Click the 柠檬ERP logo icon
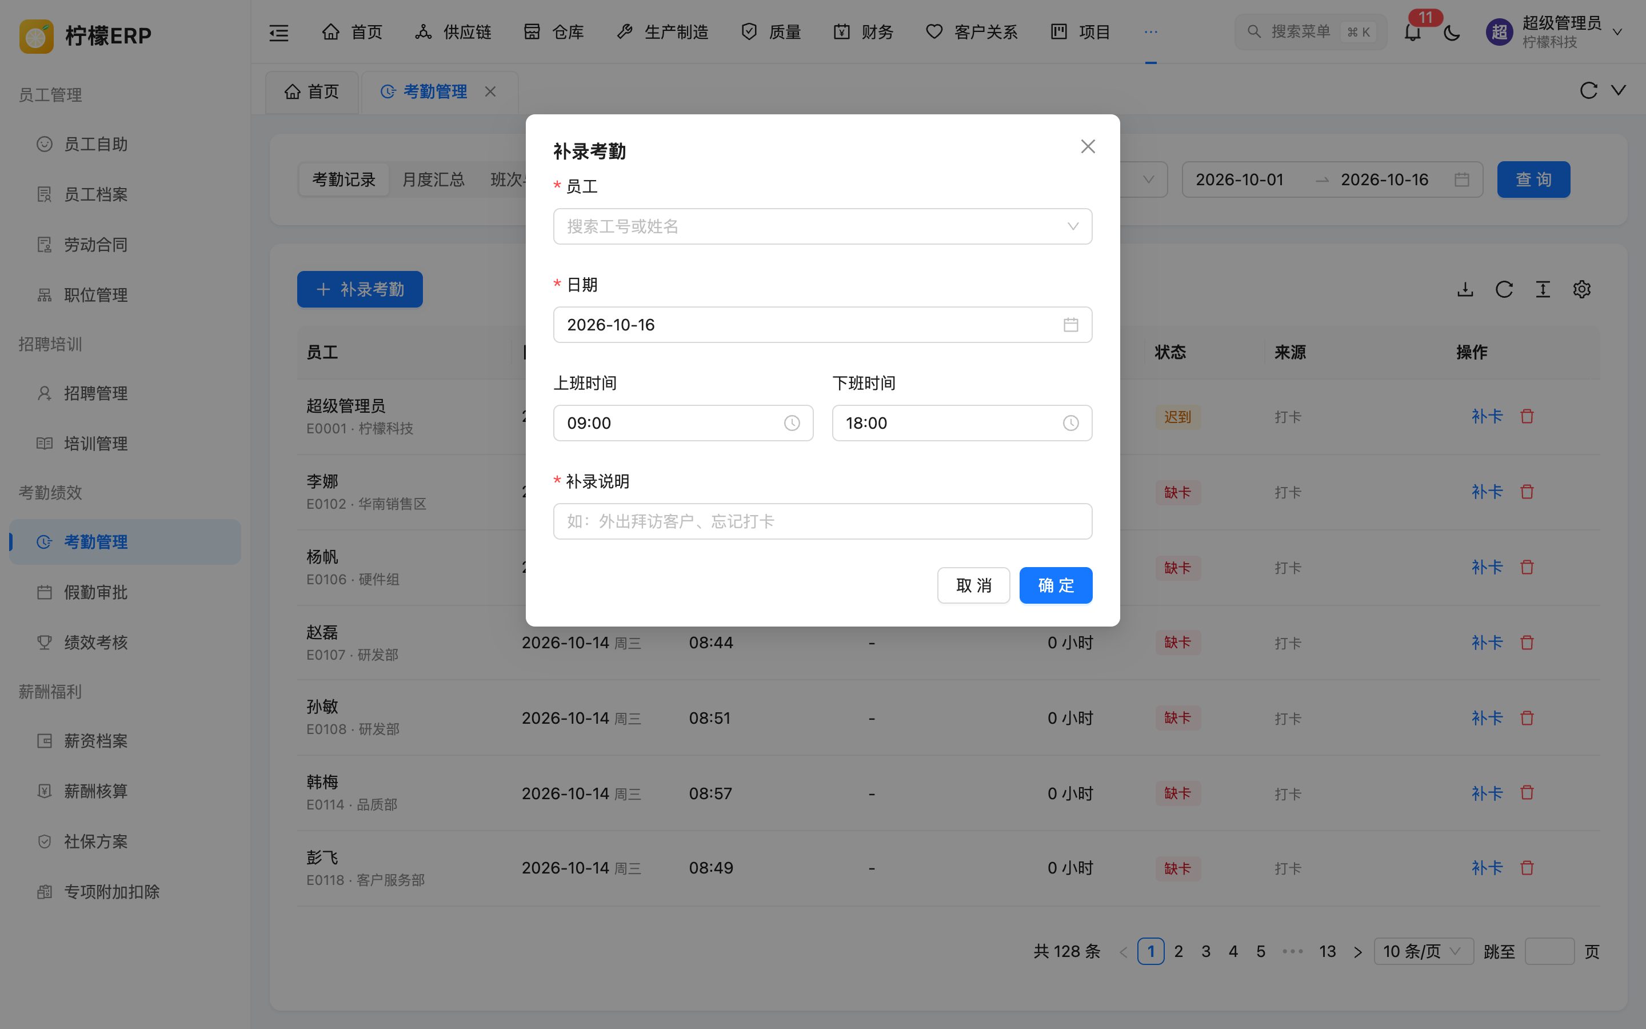Viewport: 1646px width, 1029px height. pyautogui.click(x=36, y=35)
